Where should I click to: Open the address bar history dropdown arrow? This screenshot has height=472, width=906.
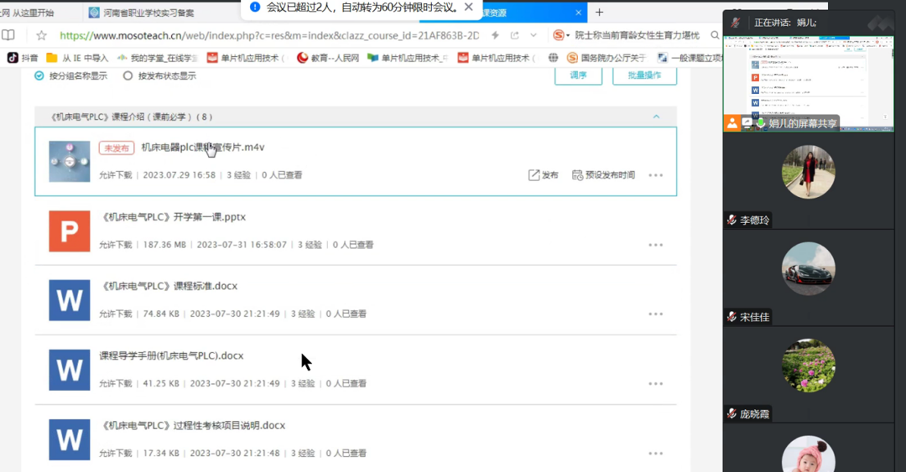coord(533,35)
